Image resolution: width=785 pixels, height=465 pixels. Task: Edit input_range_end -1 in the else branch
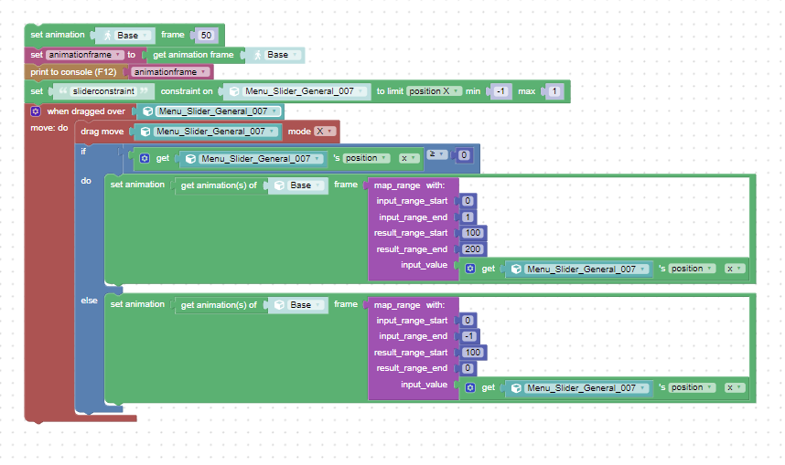(469, 336)
